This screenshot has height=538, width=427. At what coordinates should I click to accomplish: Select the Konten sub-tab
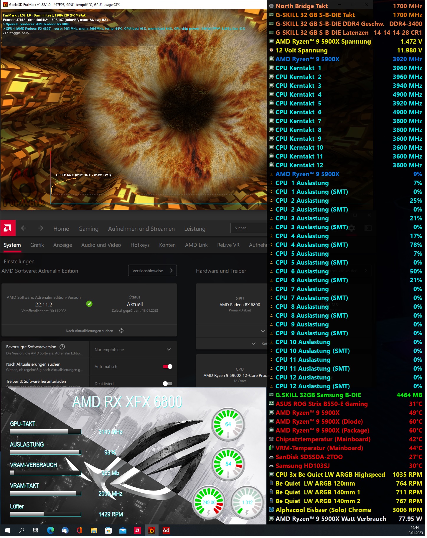click(x=167, y=245)
